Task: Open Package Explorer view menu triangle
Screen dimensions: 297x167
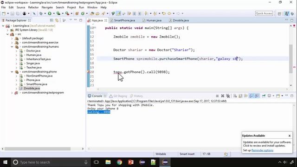Action: 71,19
